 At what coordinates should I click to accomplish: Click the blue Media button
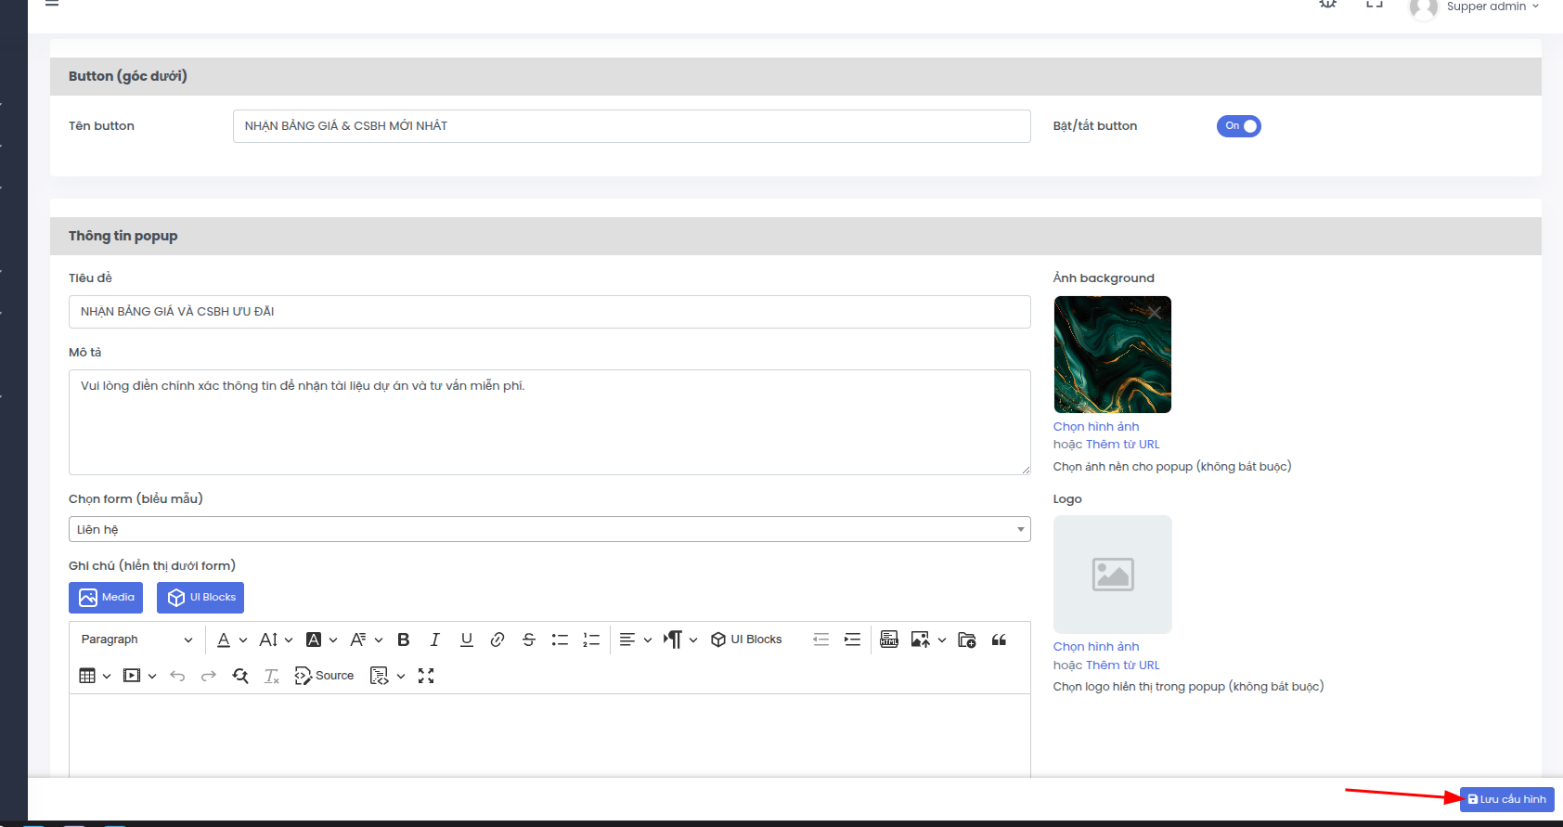tap(106, 598)
